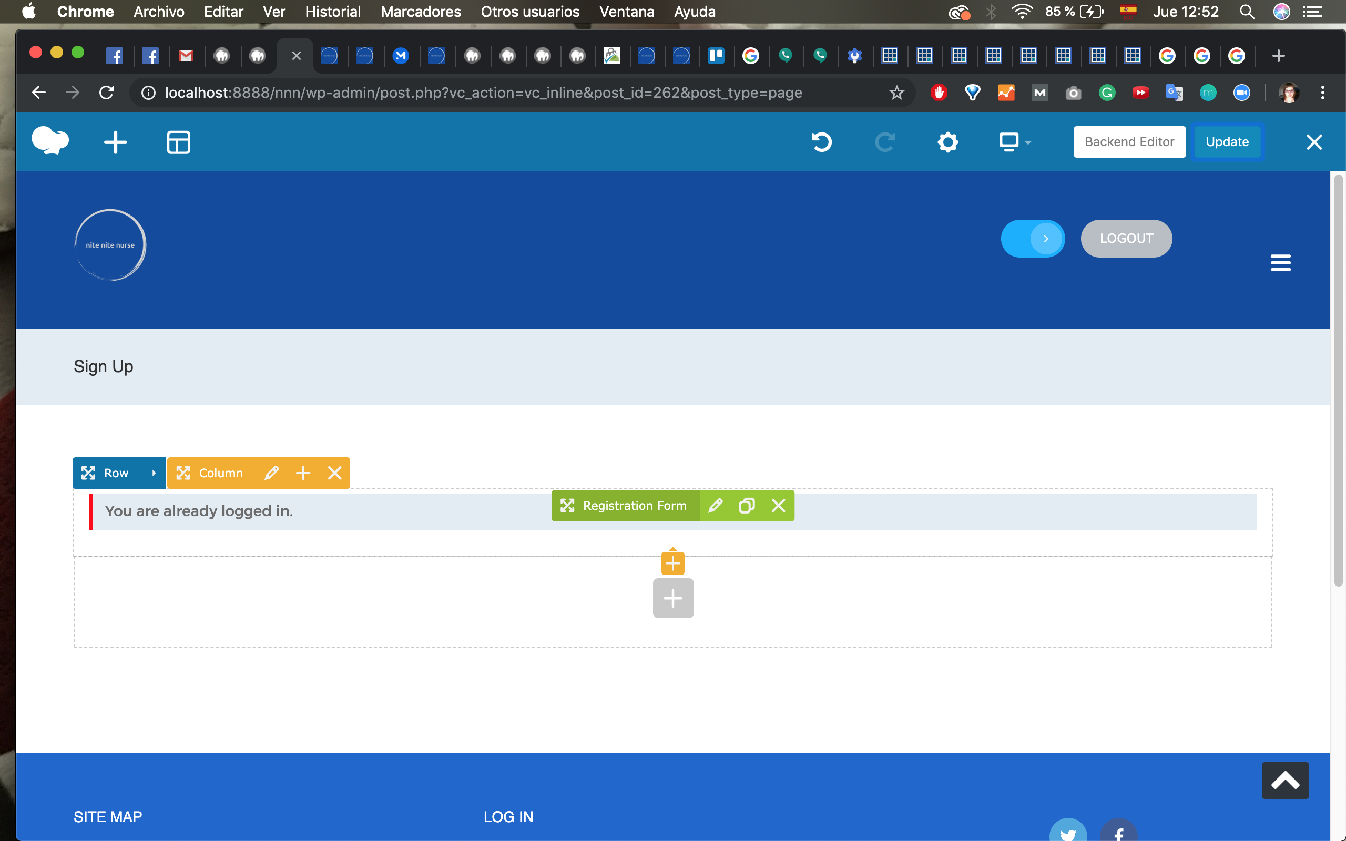Screen dimensions: 1346x841
Task: Reload the page with refresh icon
Action: click(106, 93)
